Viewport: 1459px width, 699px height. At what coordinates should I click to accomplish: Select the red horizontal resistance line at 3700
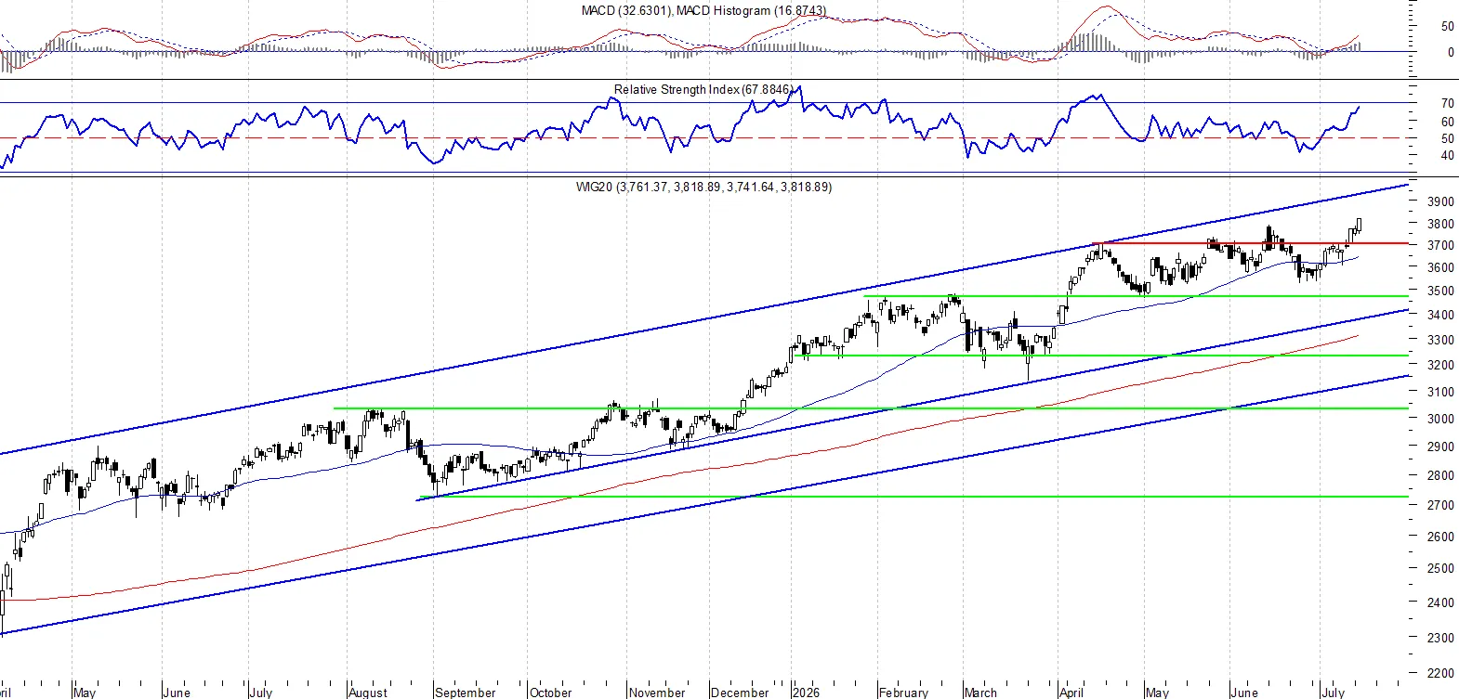pyautogui.click(x=1250, y=243)
